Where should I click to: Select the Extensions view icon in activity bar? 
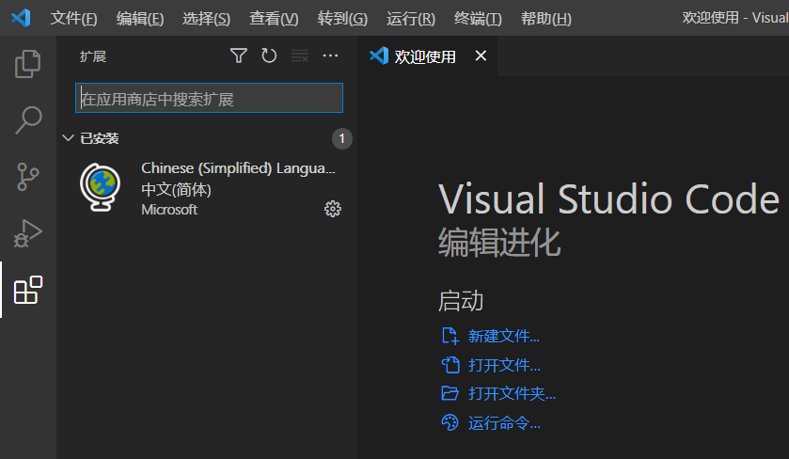(x=27, y=290)
